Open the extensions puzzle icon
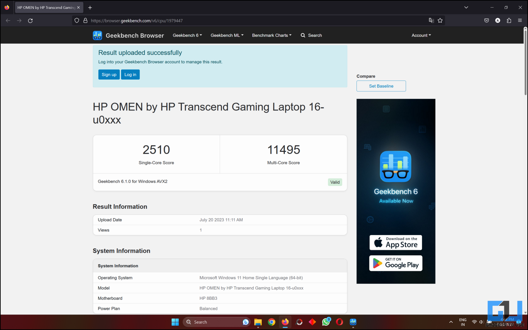 pos(509,20)
